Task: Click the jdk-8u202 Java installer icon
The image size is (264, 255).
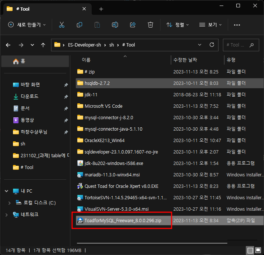Action: pyautogui.click(x=80, y=163)
